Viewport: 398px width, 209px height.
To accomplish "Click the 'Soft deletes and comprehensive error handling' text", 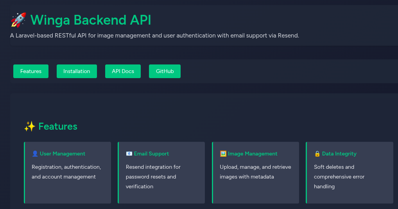I will point(339,177).
